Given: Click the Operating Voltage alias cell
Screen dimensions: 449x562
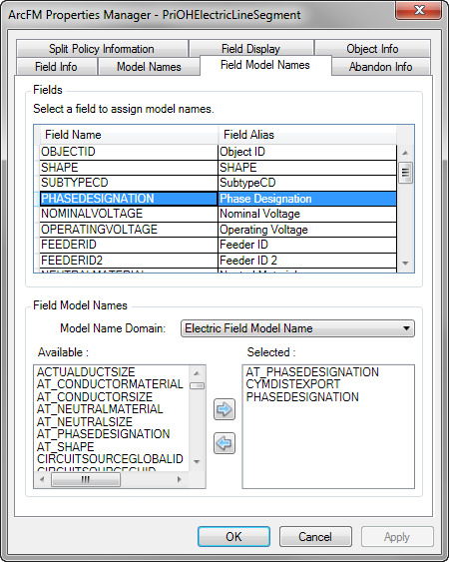Looking at the screenshot, I should (x=307, y=230).
